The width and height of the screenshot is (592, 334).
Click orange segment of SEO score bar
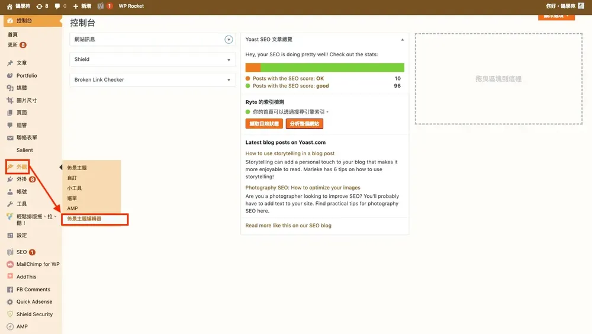tap(253, 68)
